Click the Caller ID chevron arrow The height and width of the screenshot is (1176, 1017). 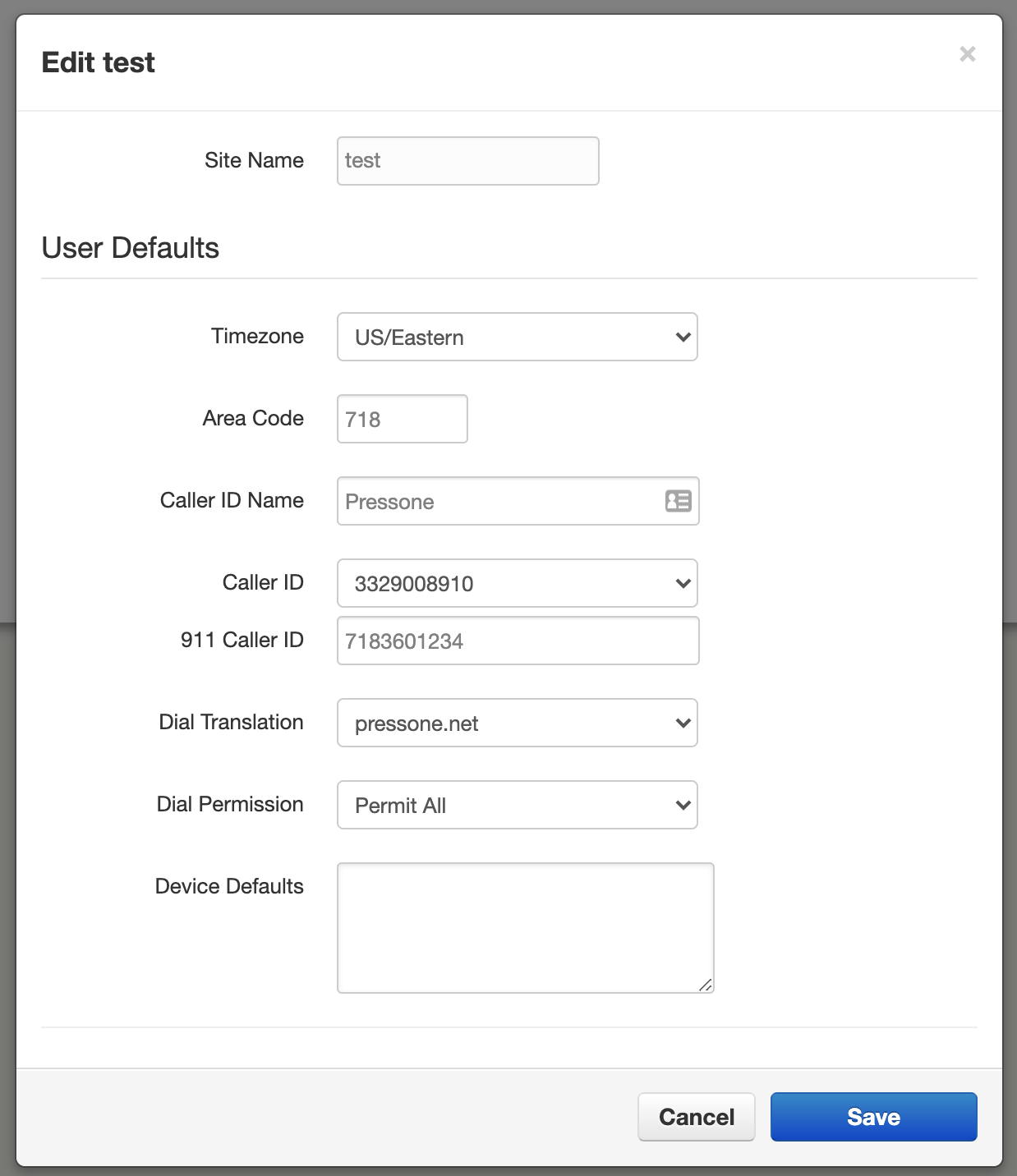pos(683,583)
